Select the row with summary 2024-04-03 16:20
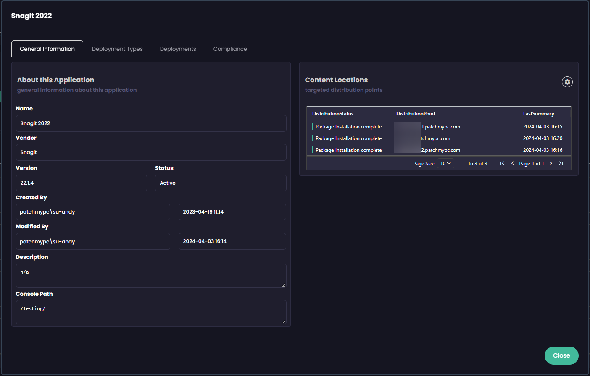 (439, 138)
